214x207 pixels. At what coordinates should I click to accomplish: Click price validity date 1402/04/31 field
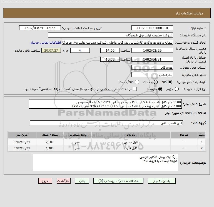(152, 59)
